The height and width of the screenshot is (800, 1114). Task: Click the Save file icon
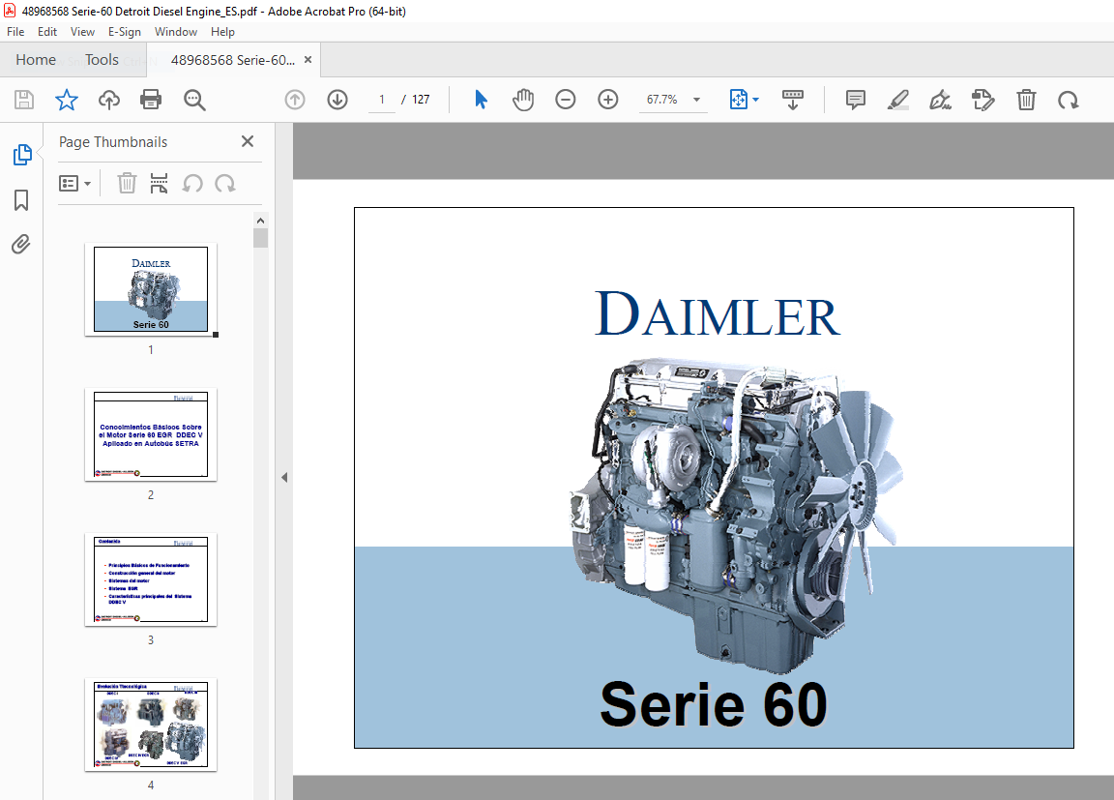coord(24,100)
